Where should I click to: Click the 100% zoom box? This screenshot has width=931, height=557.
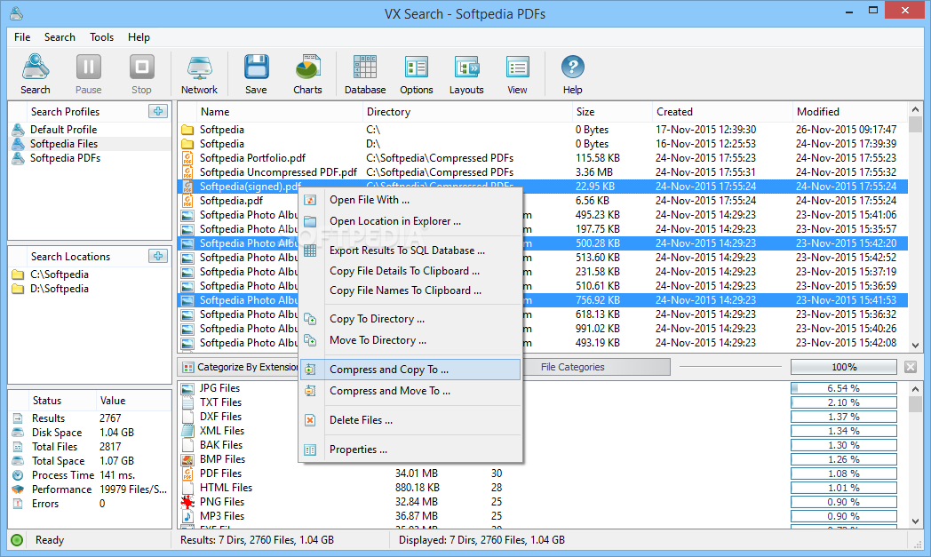844,367
